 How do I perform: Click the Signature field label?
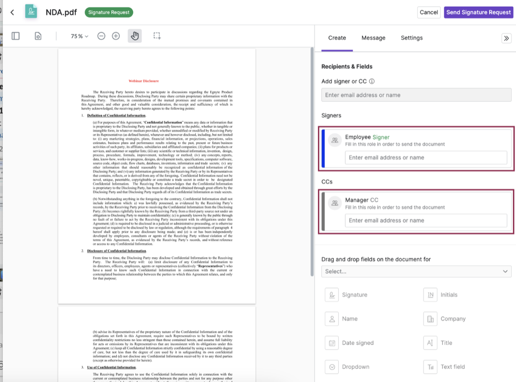354,295
